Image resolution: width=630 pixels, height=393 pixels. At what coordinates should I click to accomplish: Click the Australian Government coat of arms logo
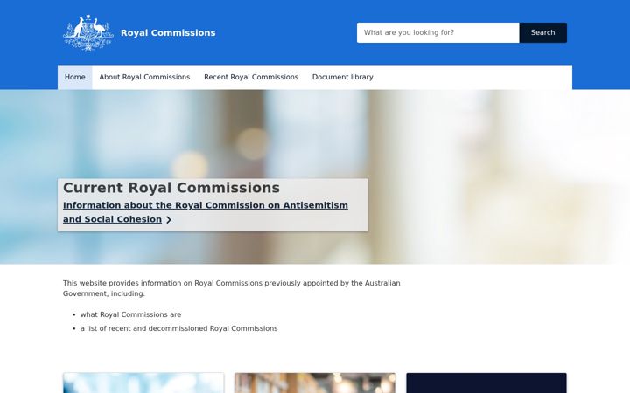coord(88,32)
